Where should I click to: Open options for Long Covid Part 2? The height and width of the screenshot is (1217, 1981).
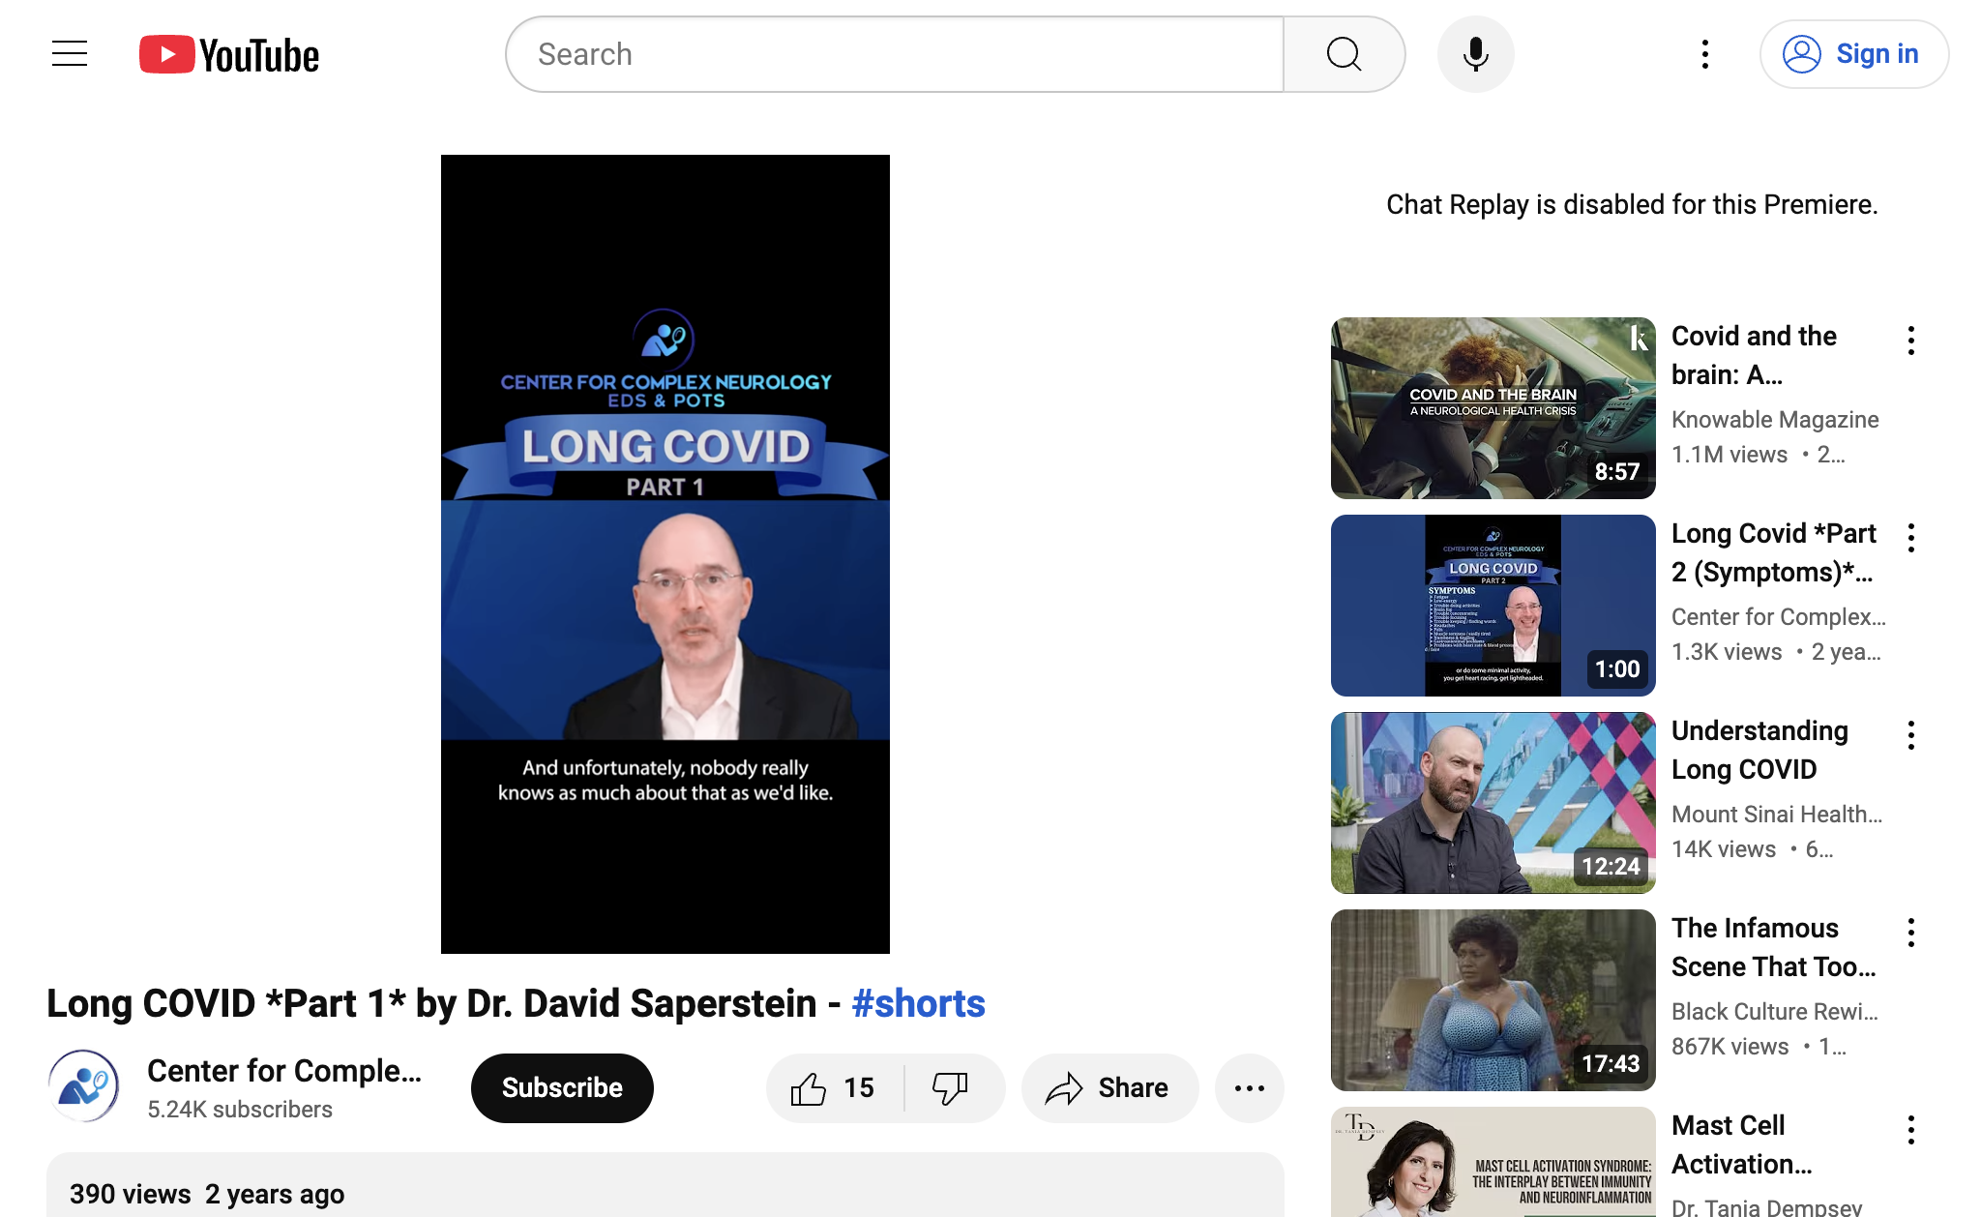click(x=1911, y=538)
